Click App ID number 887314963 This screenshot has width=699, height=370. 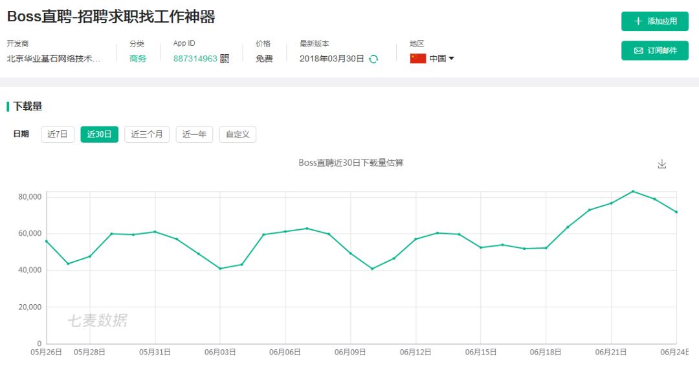[195, 59]
